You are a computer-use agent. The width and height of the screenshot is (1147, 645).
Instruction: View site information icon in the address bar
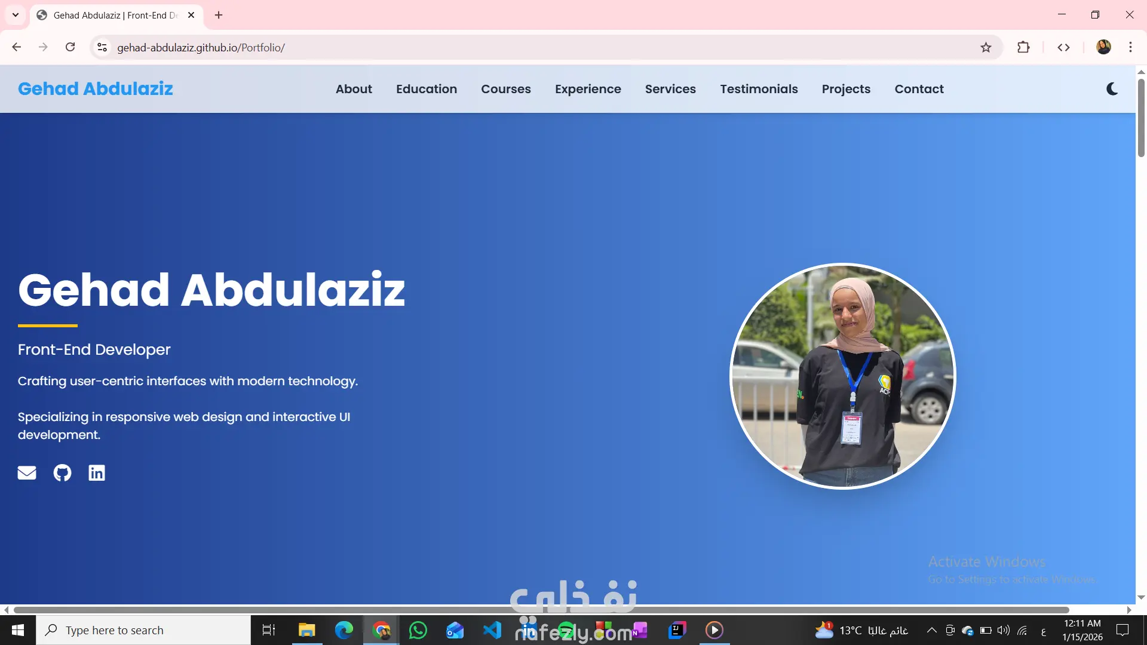pos(102,47)
